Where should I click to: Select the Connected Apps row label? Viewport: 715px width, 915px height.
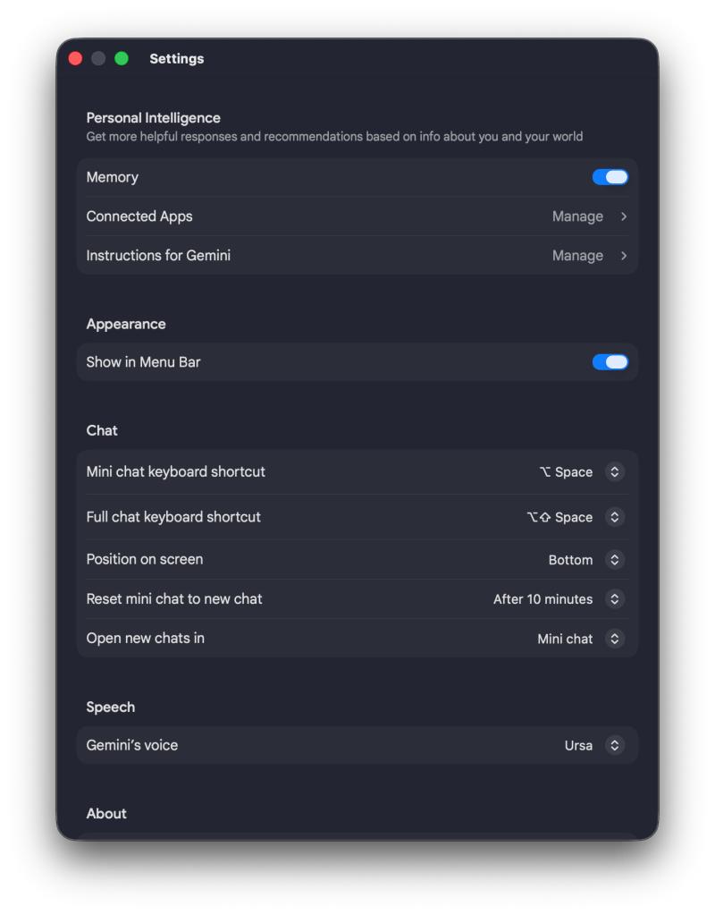tap(139, 216)
